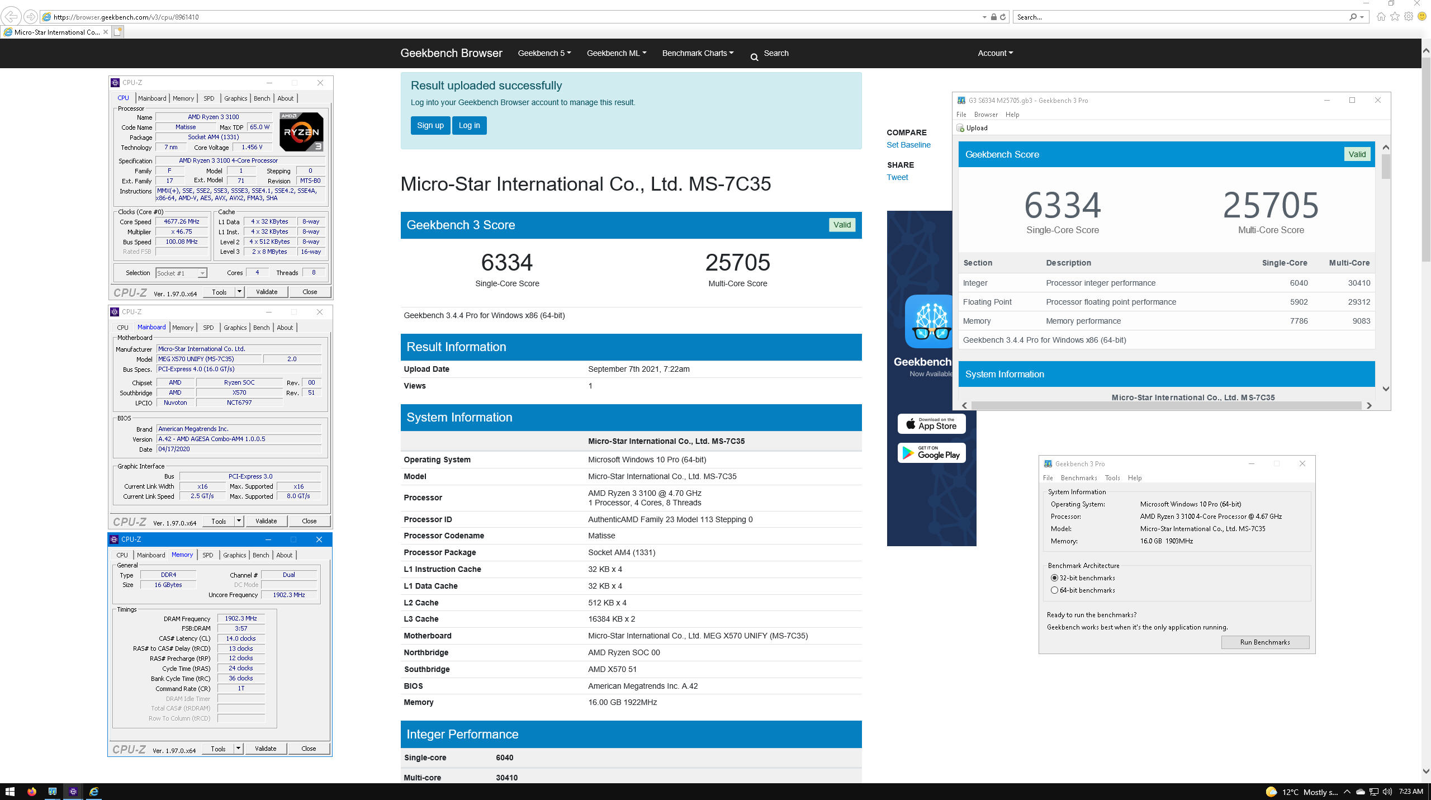Click the Tweet share link
This screenshot has width=1431, height=800.
pyautogui.click(x=897, y=177)
